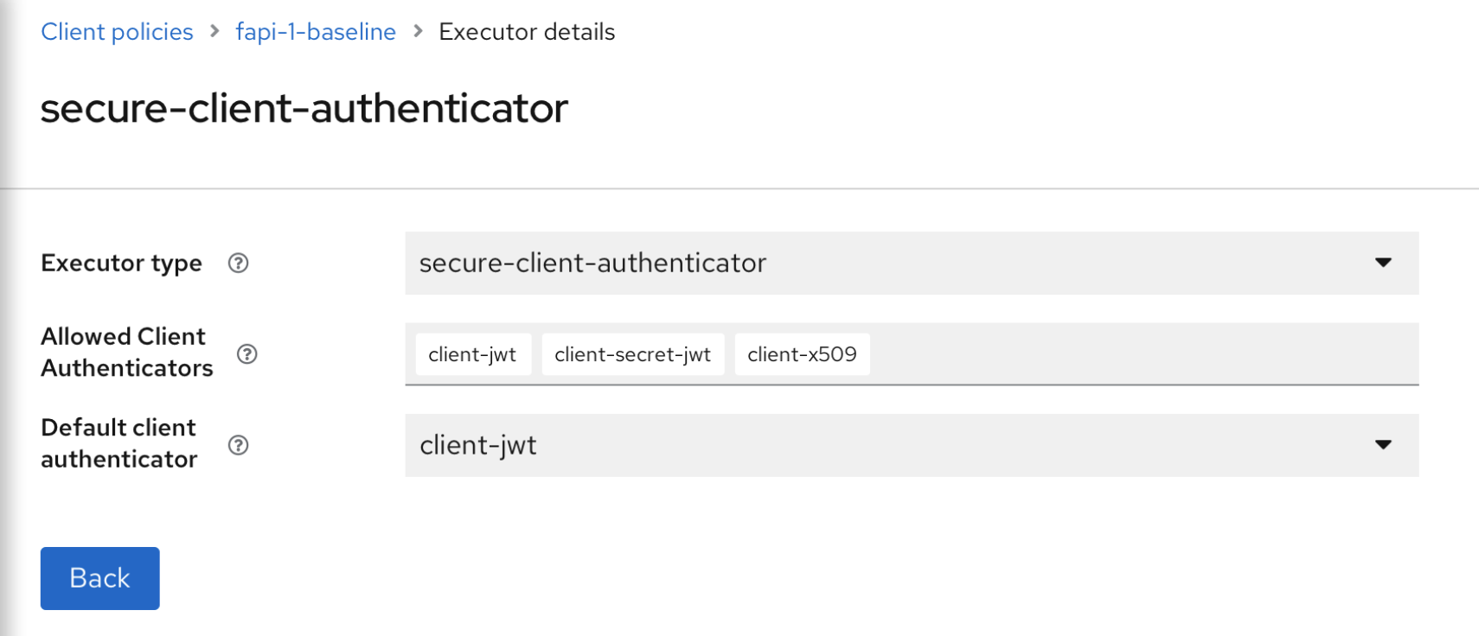Expand the Default client authenticator dropdown

tap(908, 445)
